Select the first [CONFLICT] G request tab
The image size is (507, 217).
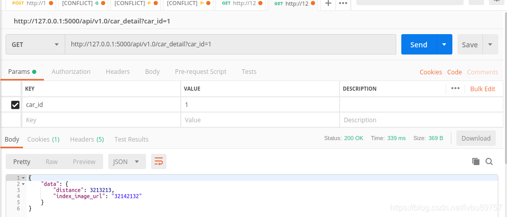point(83,4)
